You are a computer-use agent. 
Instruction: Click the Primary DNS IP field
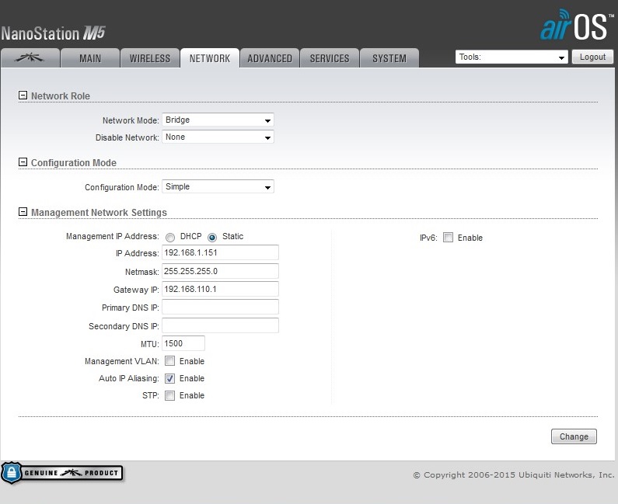tap(220, 307)
